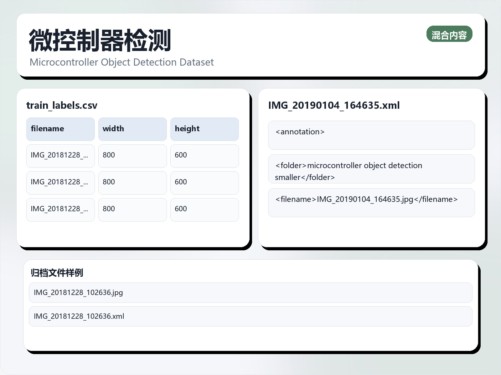Click the 归档文件样例 section heading

tap(57, 273)
